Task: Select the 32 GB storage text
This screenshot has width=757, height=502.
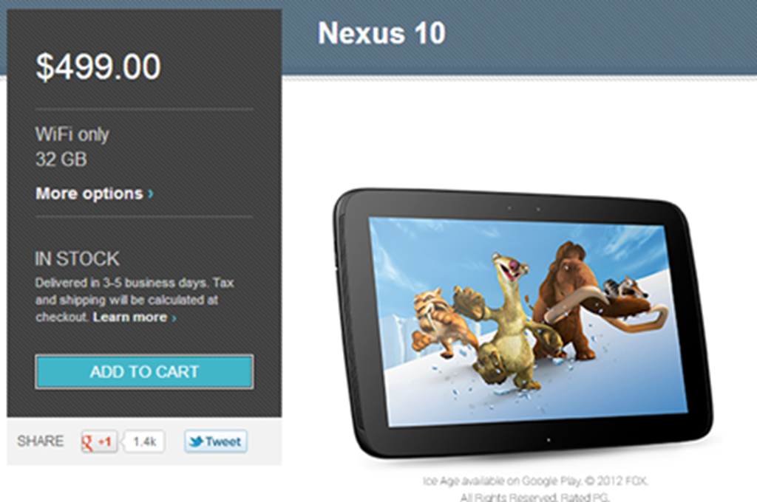Action: coord(61,159)
